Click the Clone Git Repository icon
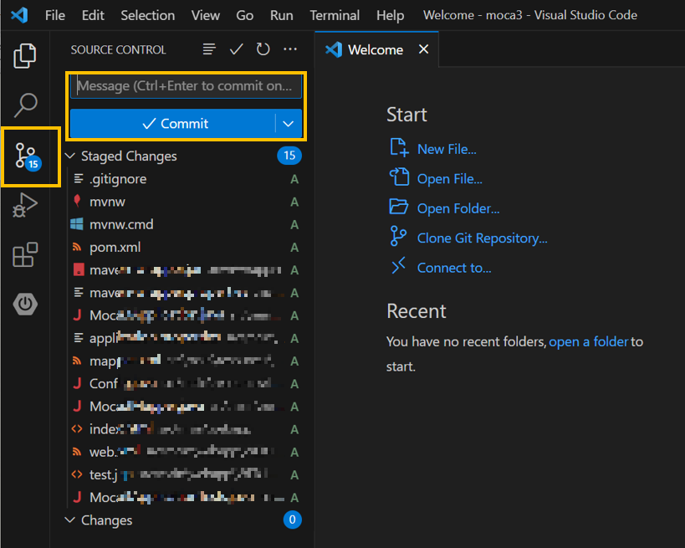The width and height of the screenshot is (685, 548). pos(398,237)
